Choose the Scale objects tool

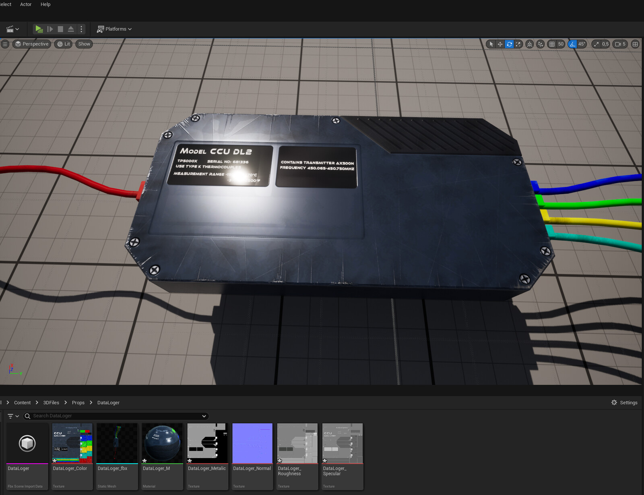point(518,44)
